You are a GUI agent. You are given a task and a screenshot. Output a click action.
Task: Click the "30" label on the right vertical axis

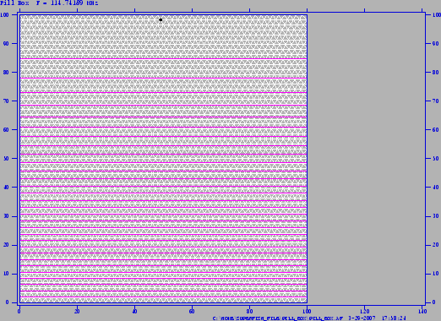point(436,216)
